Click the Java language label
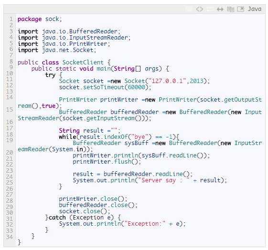This screenshot has width=268, height=250. (x=255, y=9)
